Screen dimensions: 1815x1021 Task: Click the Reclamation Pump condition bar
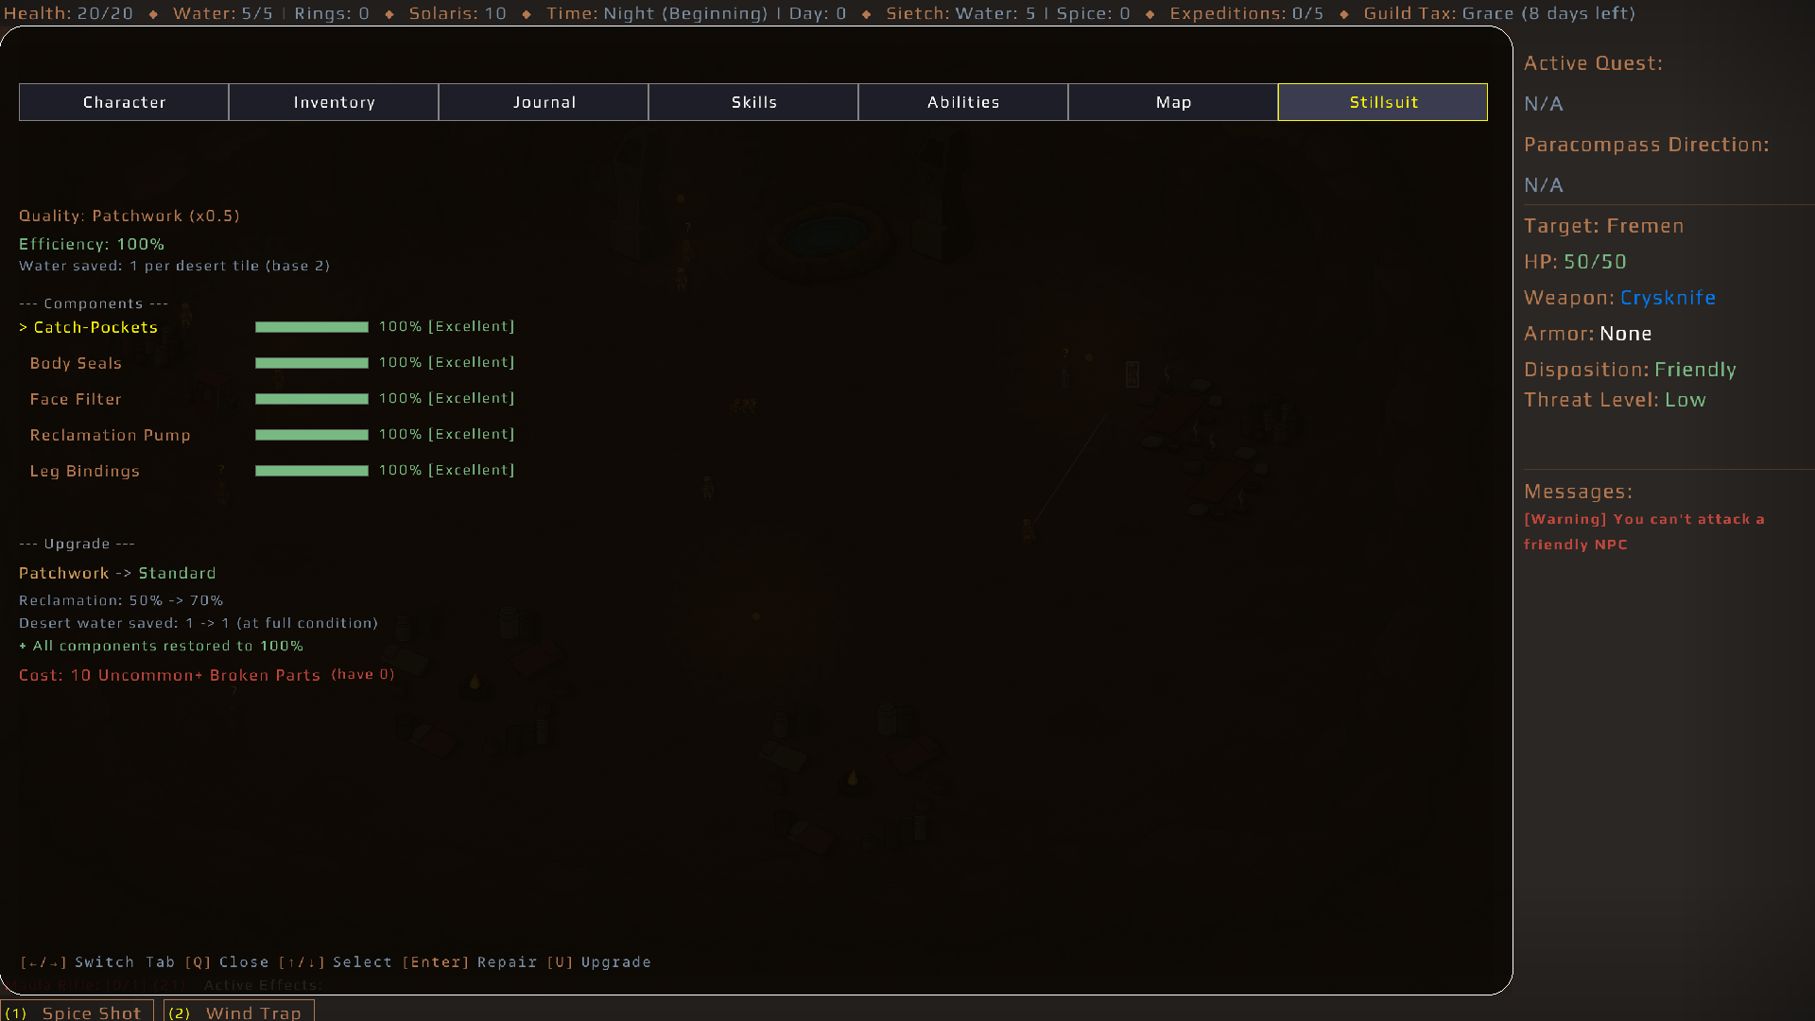pos(312,435)
